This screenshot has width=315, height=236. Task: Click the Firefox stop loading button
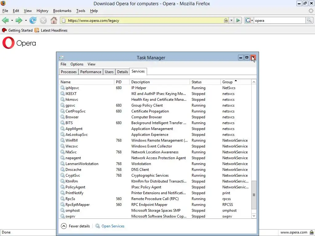click(43, 20)
